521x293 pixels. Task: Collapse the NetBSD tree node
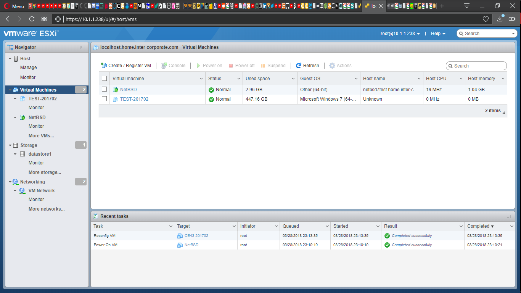click(15, 118)
